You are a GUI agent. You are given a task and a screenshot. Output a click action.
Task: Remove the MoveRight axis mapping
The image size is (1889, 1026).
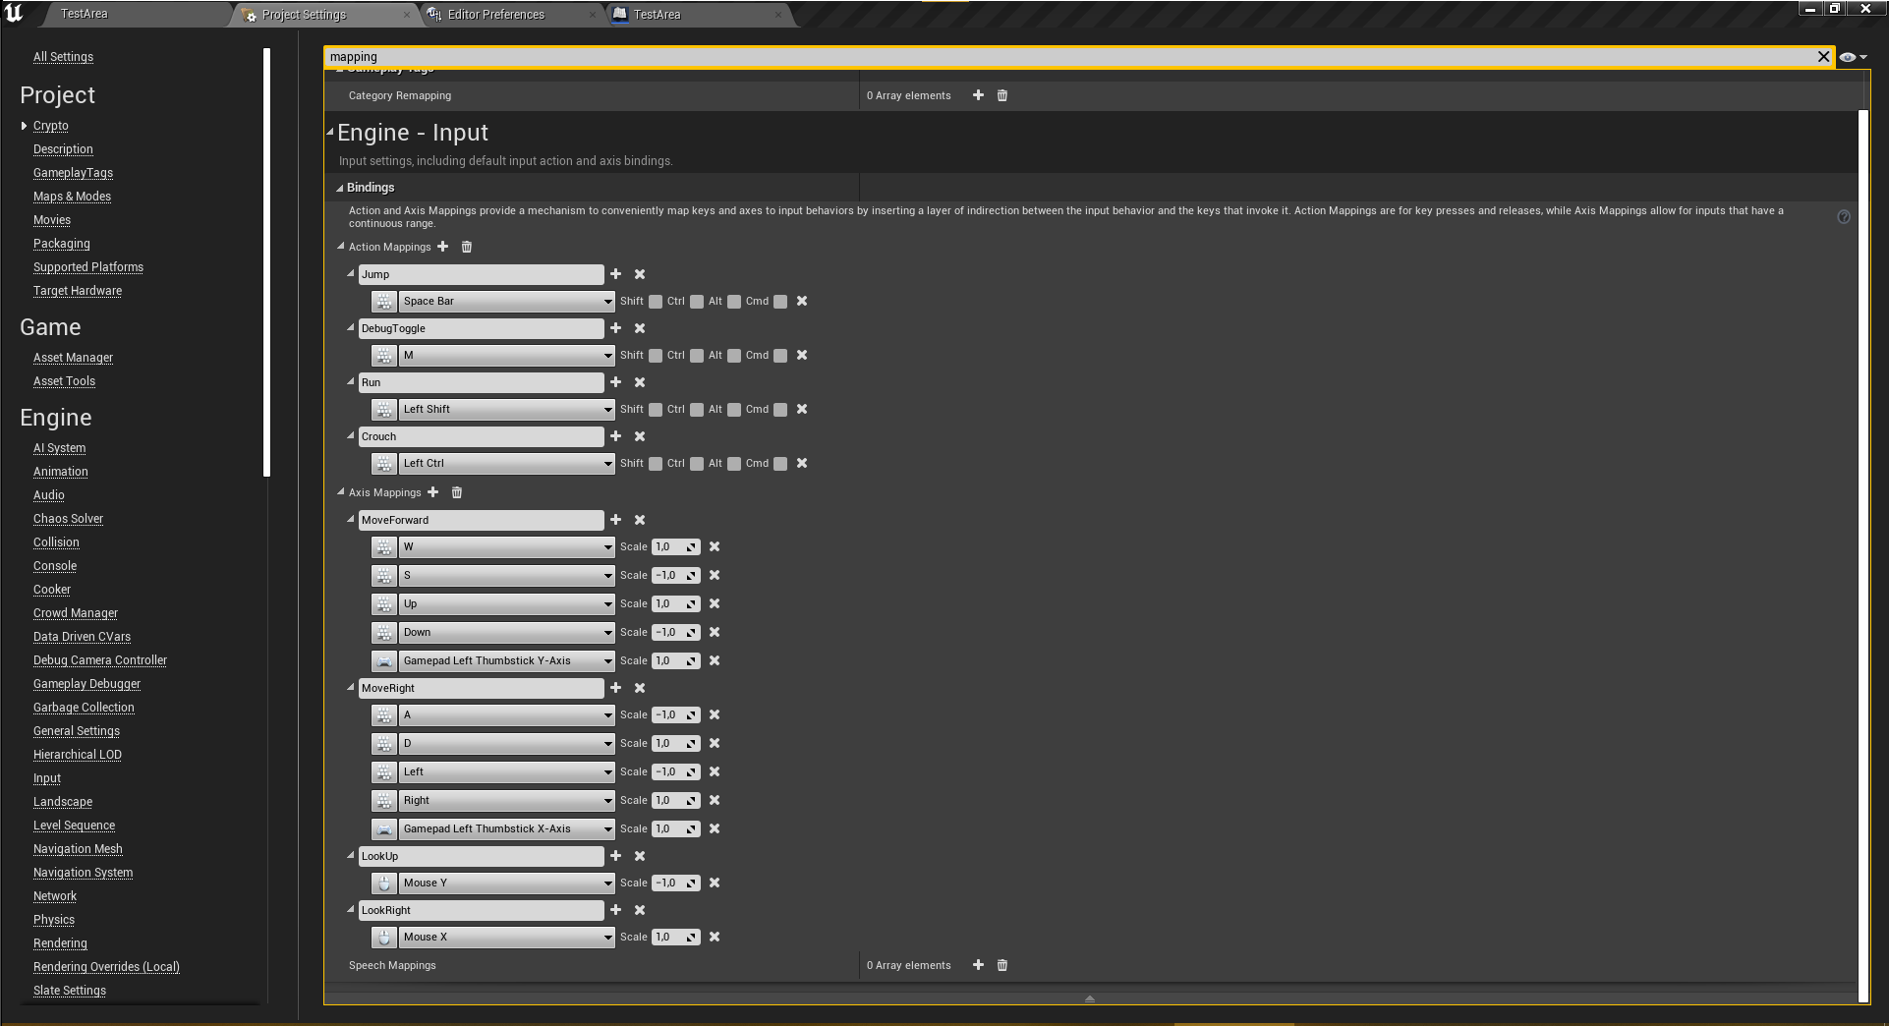point(640,688)
